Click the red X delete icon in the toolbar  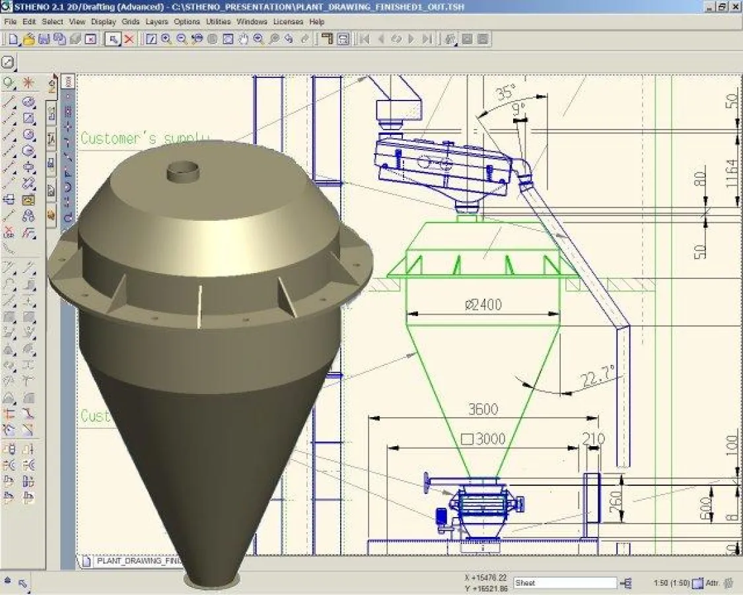coord(129,39)
